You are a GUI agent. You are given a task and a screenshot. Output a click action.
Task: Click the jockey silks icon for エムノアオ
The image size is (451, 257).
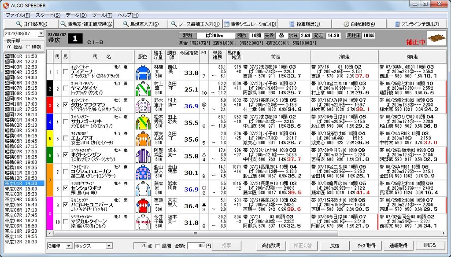coord(143,139)
